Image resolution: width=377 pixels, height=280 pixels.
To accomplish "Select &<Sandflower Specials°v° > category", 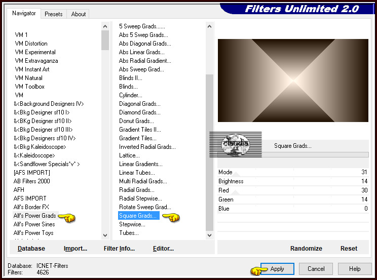I will (x=47, y=164).
